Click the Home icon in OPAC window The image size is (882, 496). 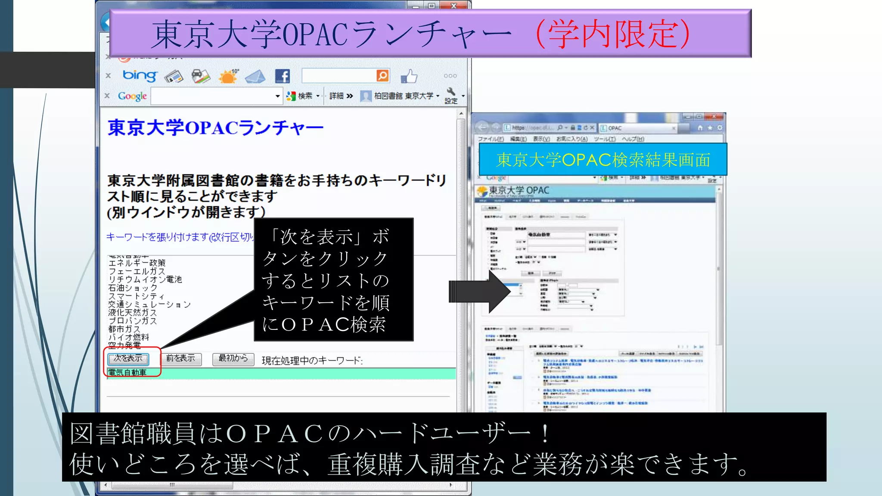coord(700,128)
